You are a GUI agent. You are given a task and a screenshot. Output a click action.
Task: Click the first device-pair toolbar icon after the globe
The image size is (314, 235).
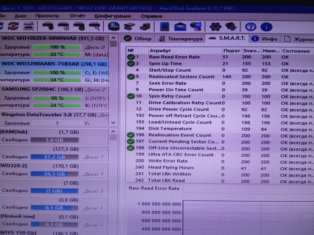click(129, 26)
